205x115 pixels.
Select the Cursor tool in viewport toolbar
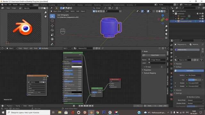[x=52, y=20]
